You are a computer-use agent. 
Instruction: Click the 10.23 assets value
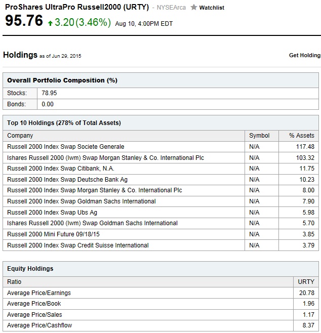pos(307,180)
